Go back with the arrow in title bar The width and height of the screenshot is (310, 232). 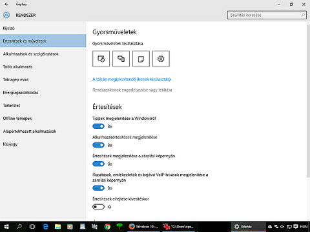coord(6,4)
